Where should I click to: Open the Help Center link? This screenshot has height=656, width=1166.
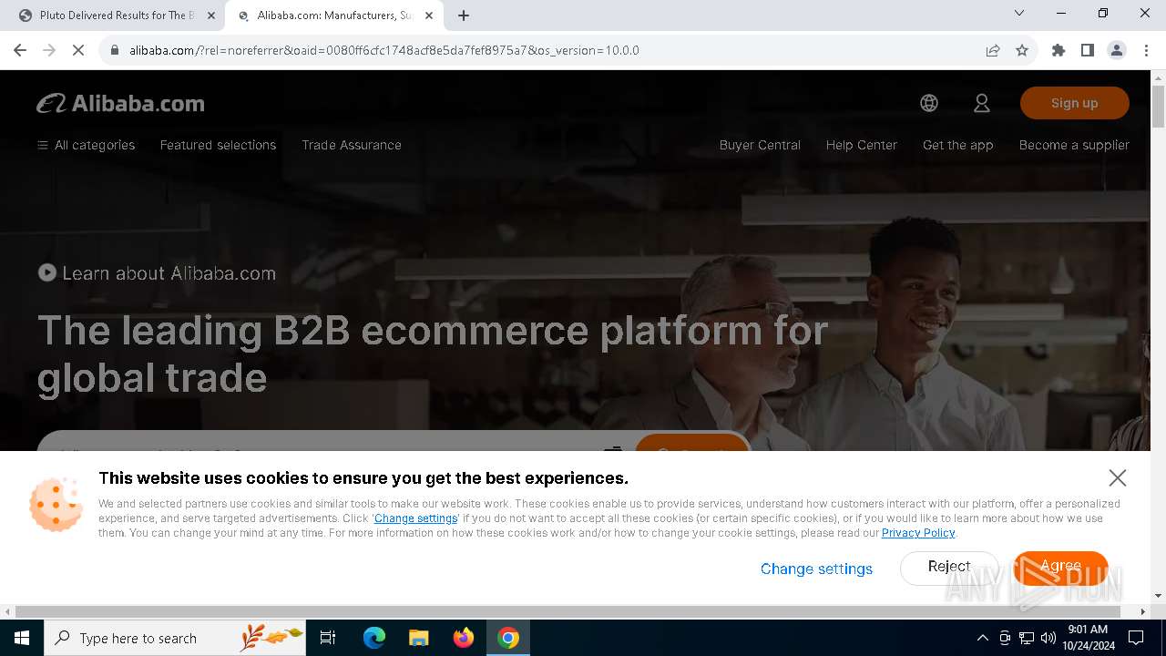point(862,145)
